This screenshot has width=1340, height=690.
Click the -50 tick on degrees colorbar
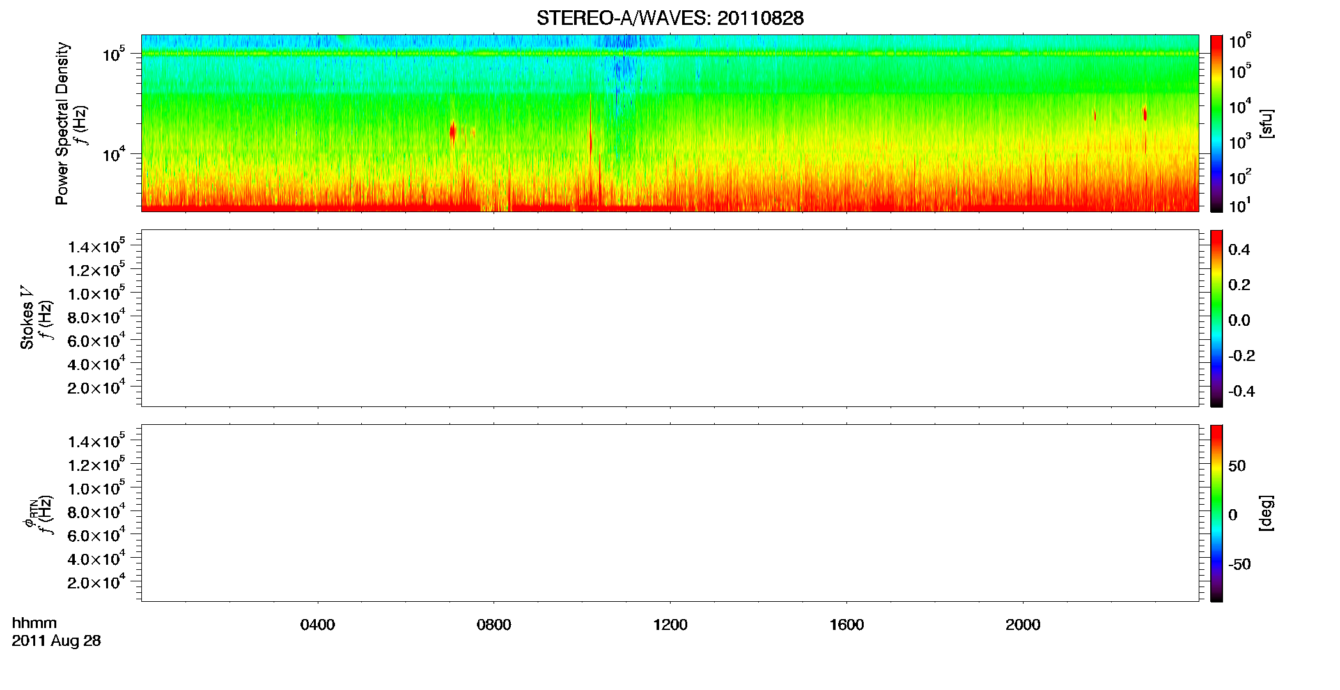tap(1240, 564)
